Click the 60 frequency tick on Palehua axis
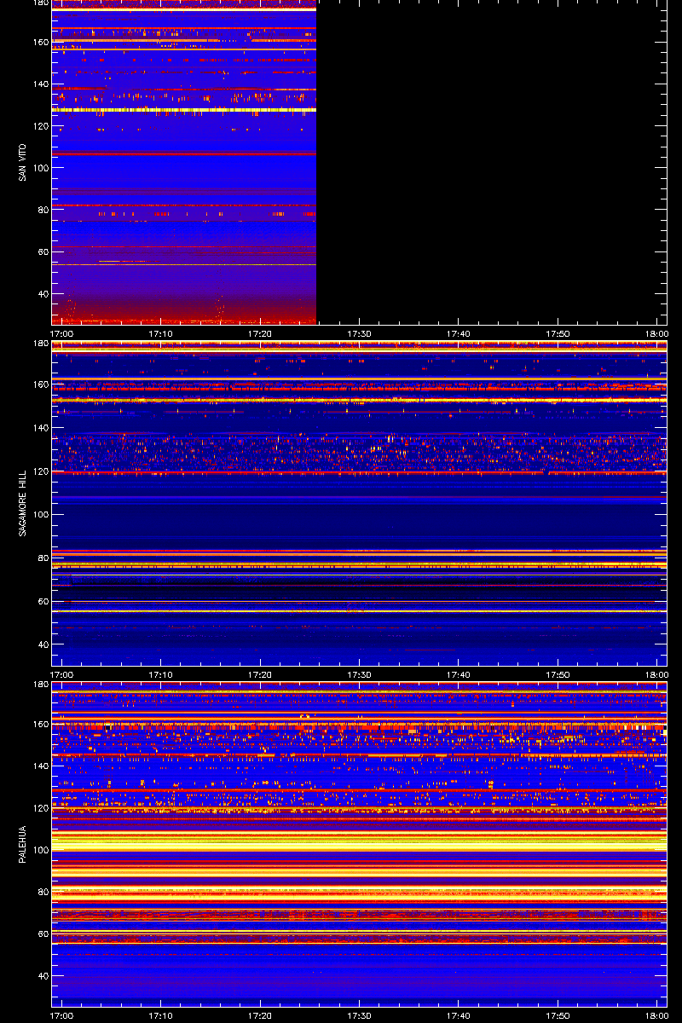Viewport: 682px width, 1023px height. click(x=43, y=933)
